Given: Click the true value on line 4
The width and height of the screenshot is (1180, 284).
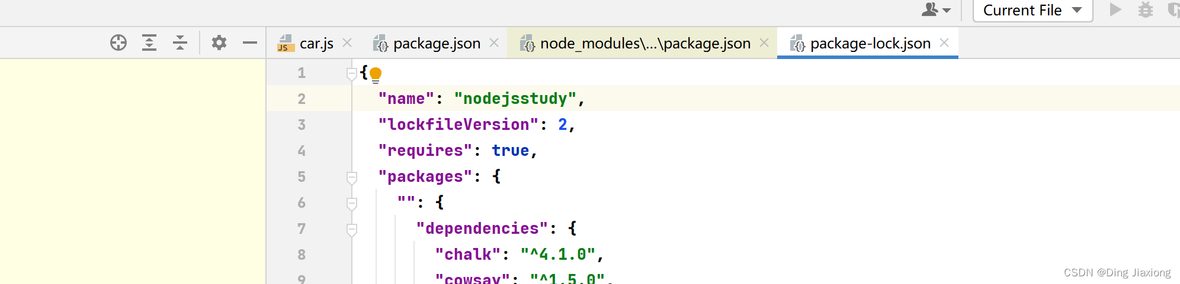Looking at the screenshot, I should 510,151.
